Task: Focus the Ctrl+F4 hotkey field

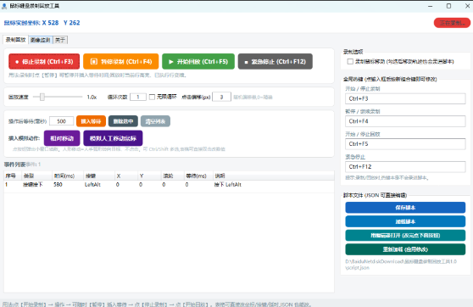Action: tap(405, 121)
